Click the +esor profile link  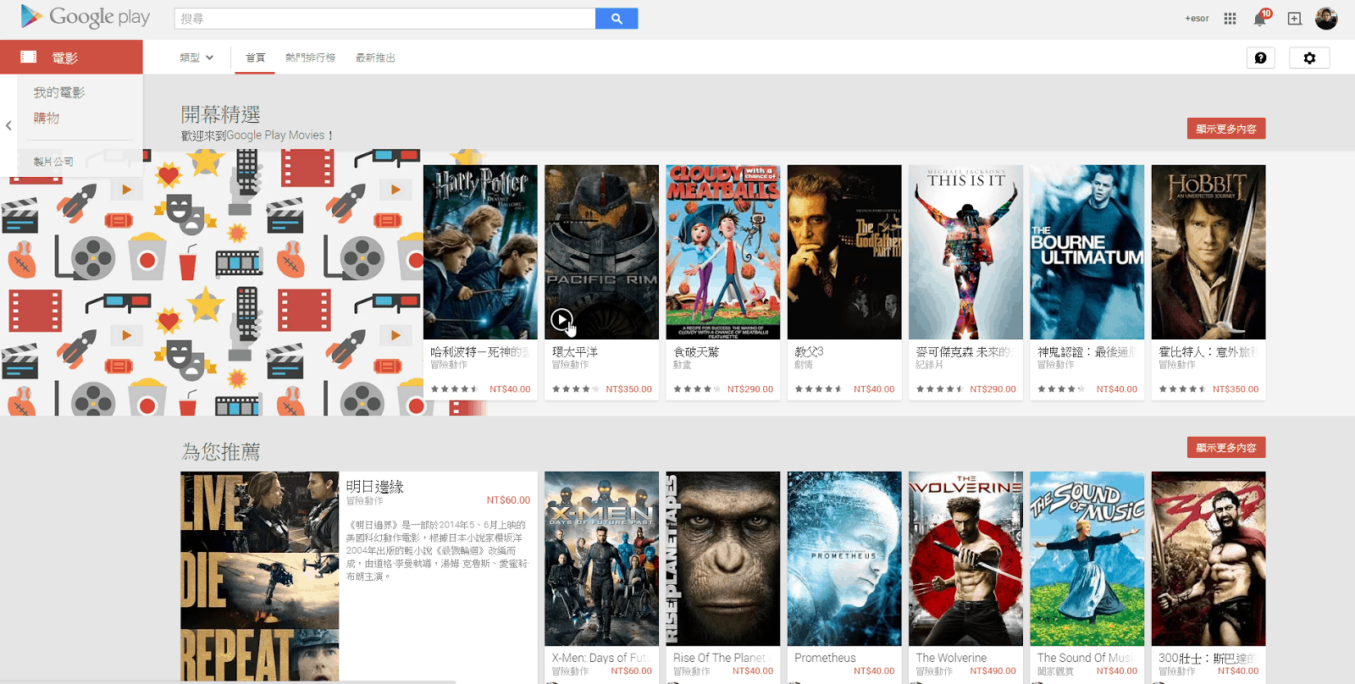tap(1197, 19)
